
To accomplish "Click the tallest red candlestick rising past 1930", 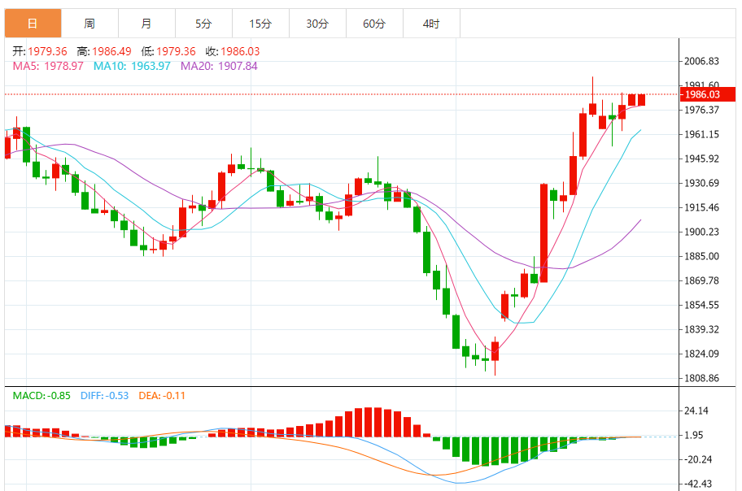I will click(x=543, y=233).
